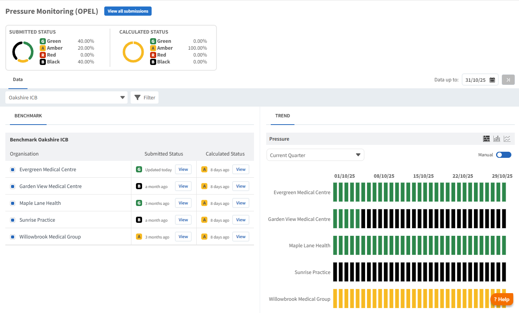519x313 pixels.
Task: Click Maple Lane Health green G submitted badge
Action: pyautogui.click(x=139, y=203)
